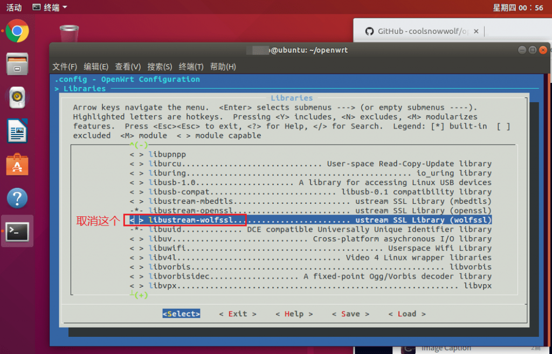Image resolution: width=552 pixels, height=354 pixels.
Task: Click 'libusb-0.1 compatibility library' description
Action: click(x=416, y=192)
